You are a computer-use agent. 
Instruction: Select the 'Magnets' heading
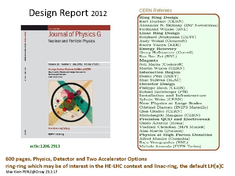149,60
